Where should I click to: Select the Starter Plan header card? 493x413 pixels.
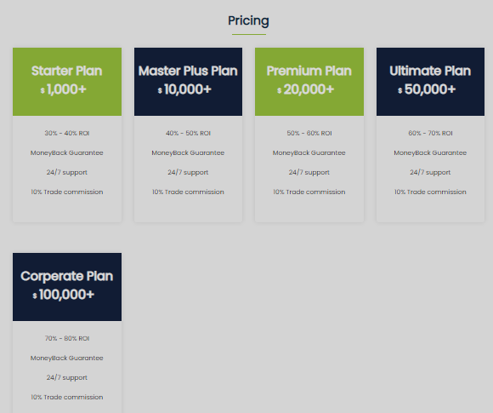pos(67,82)
